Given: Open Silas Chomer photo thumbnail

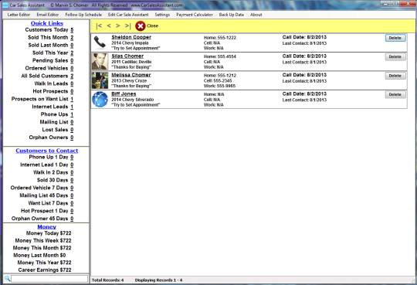Looking at the screenshot, I should pyautogui.click(x=100, y=62).
